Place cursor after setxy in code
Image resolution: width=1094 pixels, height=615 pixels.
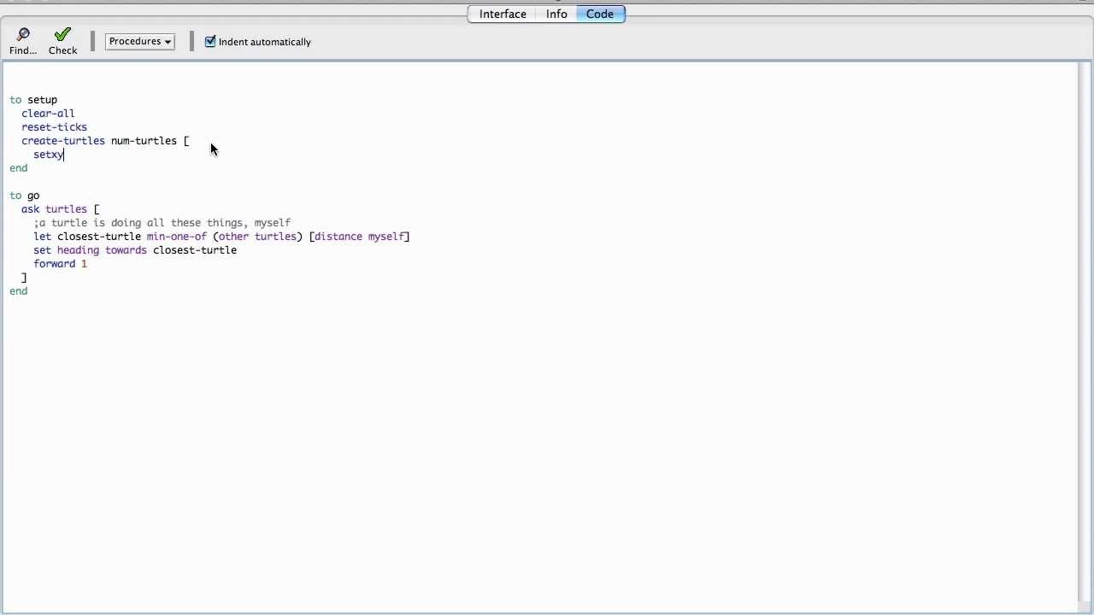click(x=65, y=155)
